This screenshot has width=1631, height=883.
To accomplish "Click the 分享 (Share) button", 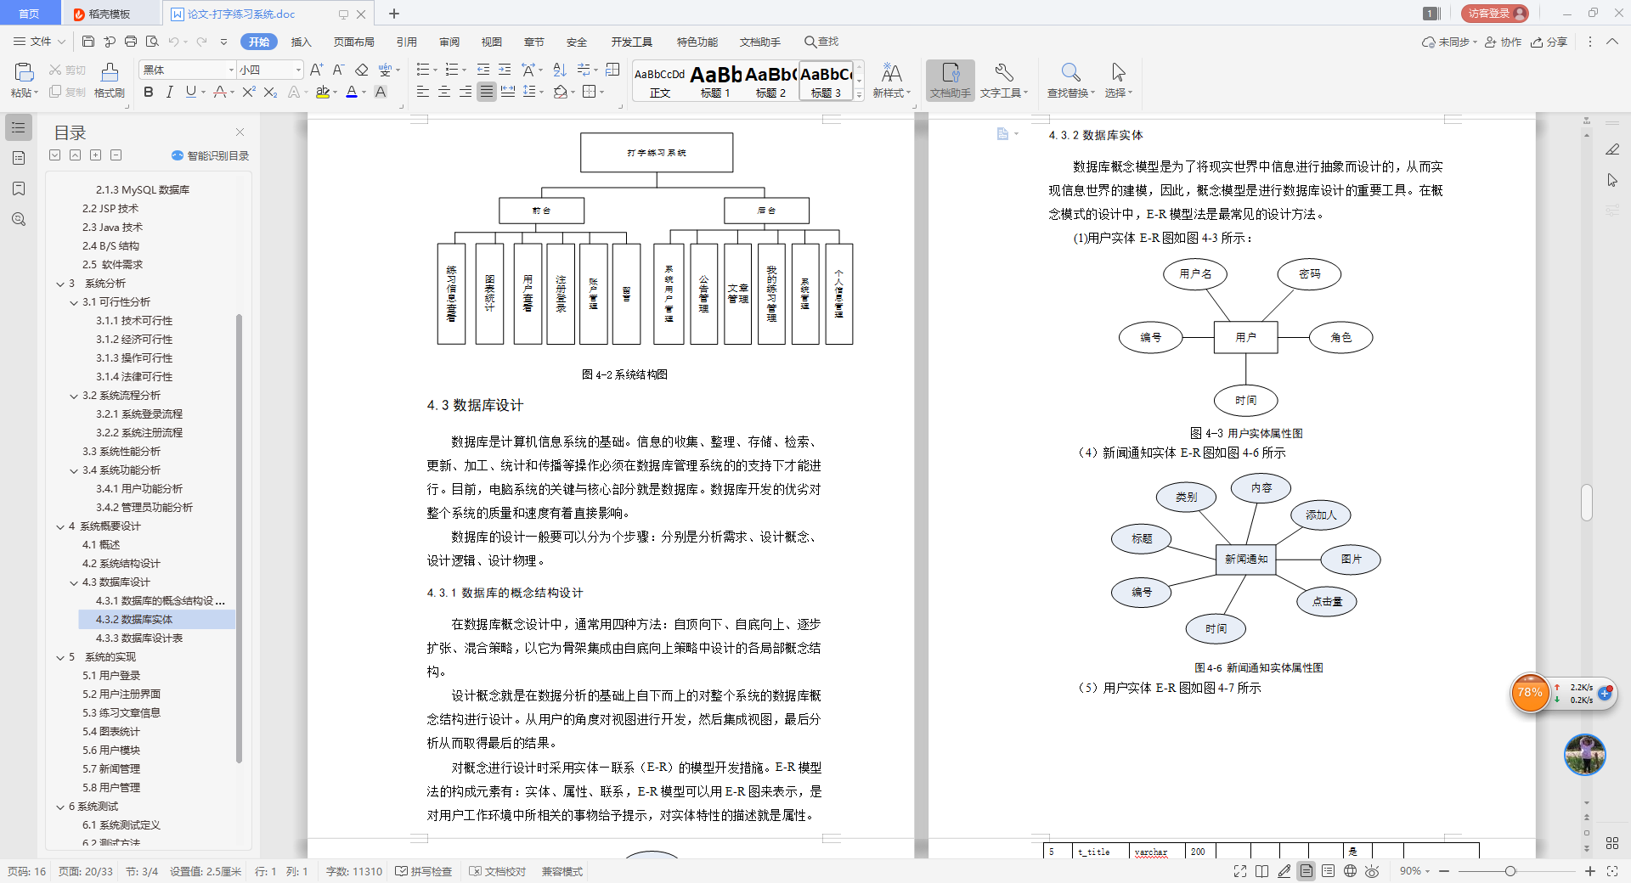I will coord(1549,42).
